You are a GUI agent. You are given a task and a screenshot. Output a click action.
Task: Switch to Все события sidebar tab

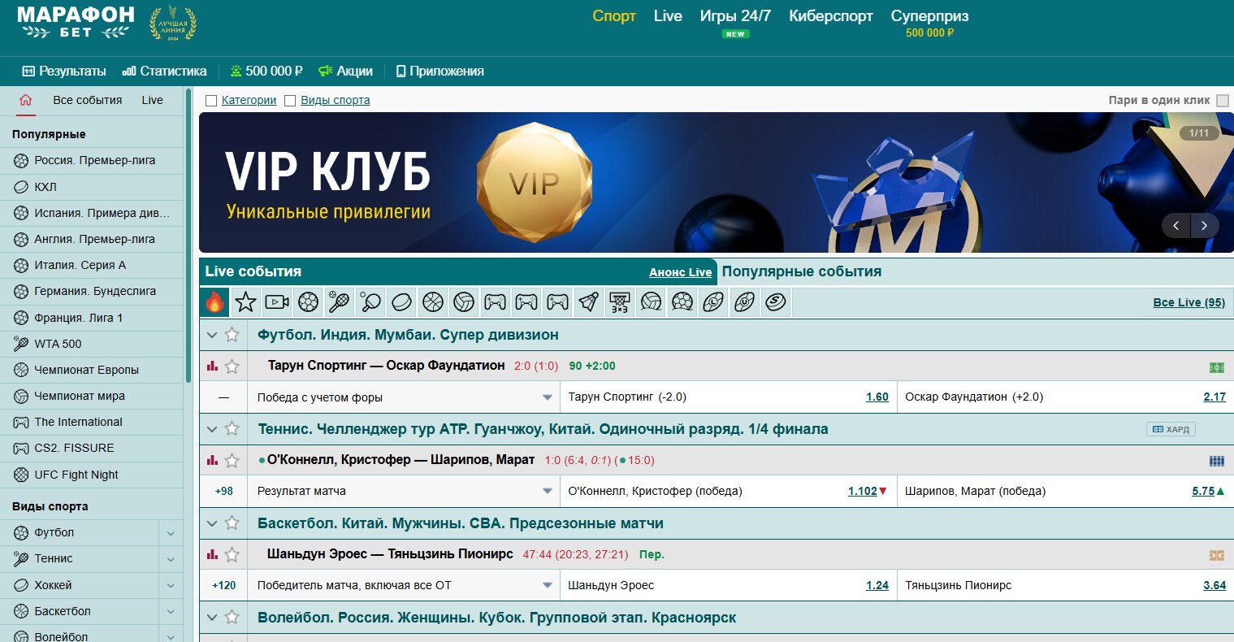88,100
